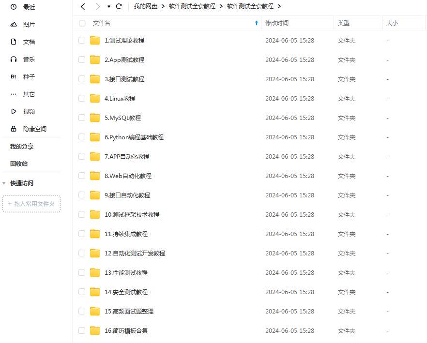
Task: Click the 拖入常用文件夹 drop area
Action: click(31, 204)
